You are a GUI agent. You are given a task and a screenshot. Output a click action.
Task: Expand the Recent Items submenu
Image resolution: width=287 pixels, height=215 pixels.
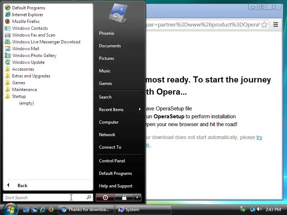click(x=120, y=110)
